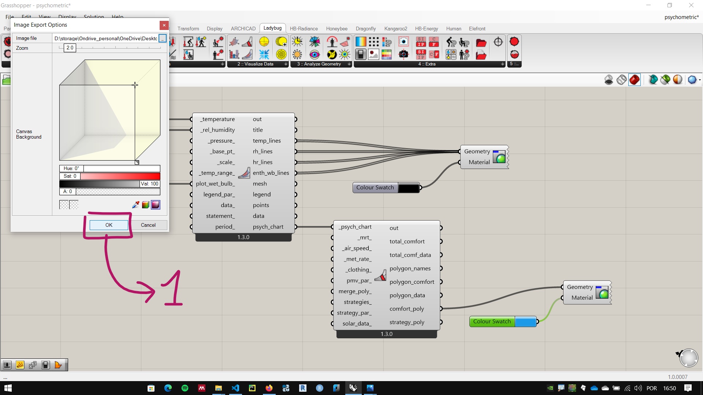Open the Ladybug tab
The image size is (703, 395).
tap(272, 28)
